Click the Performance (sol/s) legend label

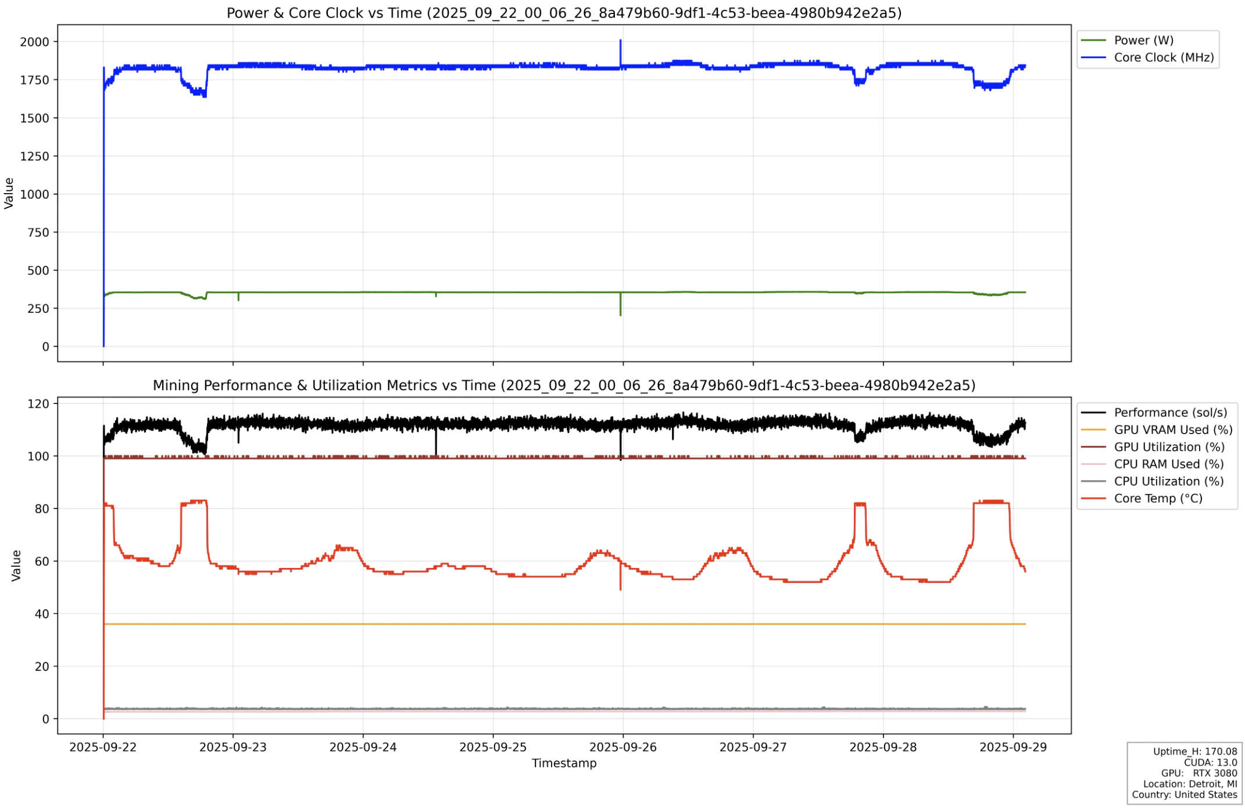(1170, 413)
